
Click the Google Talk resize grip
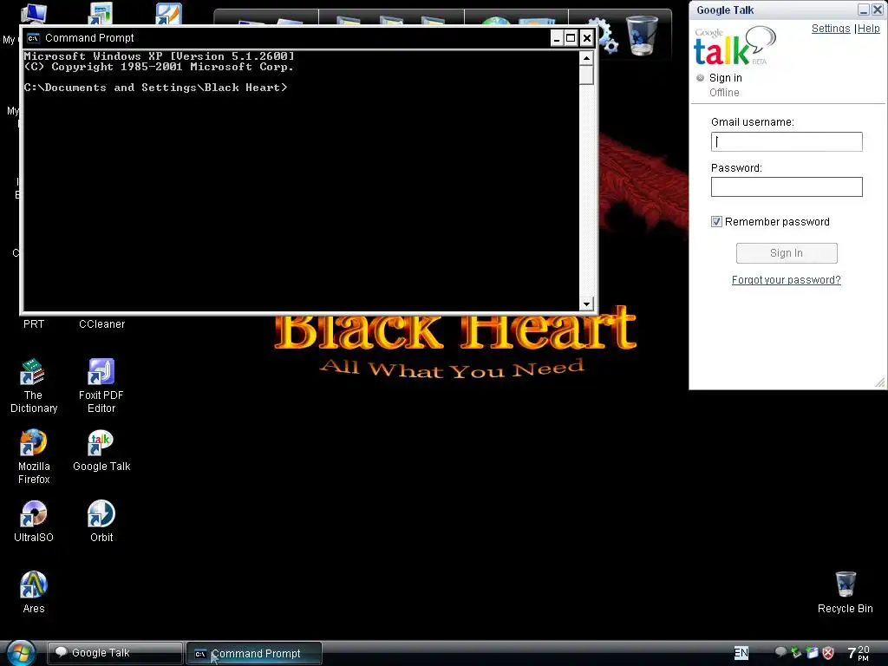[879, 382]
